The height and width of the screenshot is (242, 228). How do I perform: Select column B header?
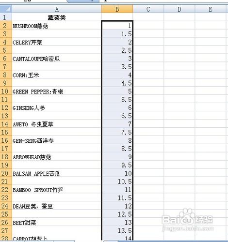pos(117,9)
